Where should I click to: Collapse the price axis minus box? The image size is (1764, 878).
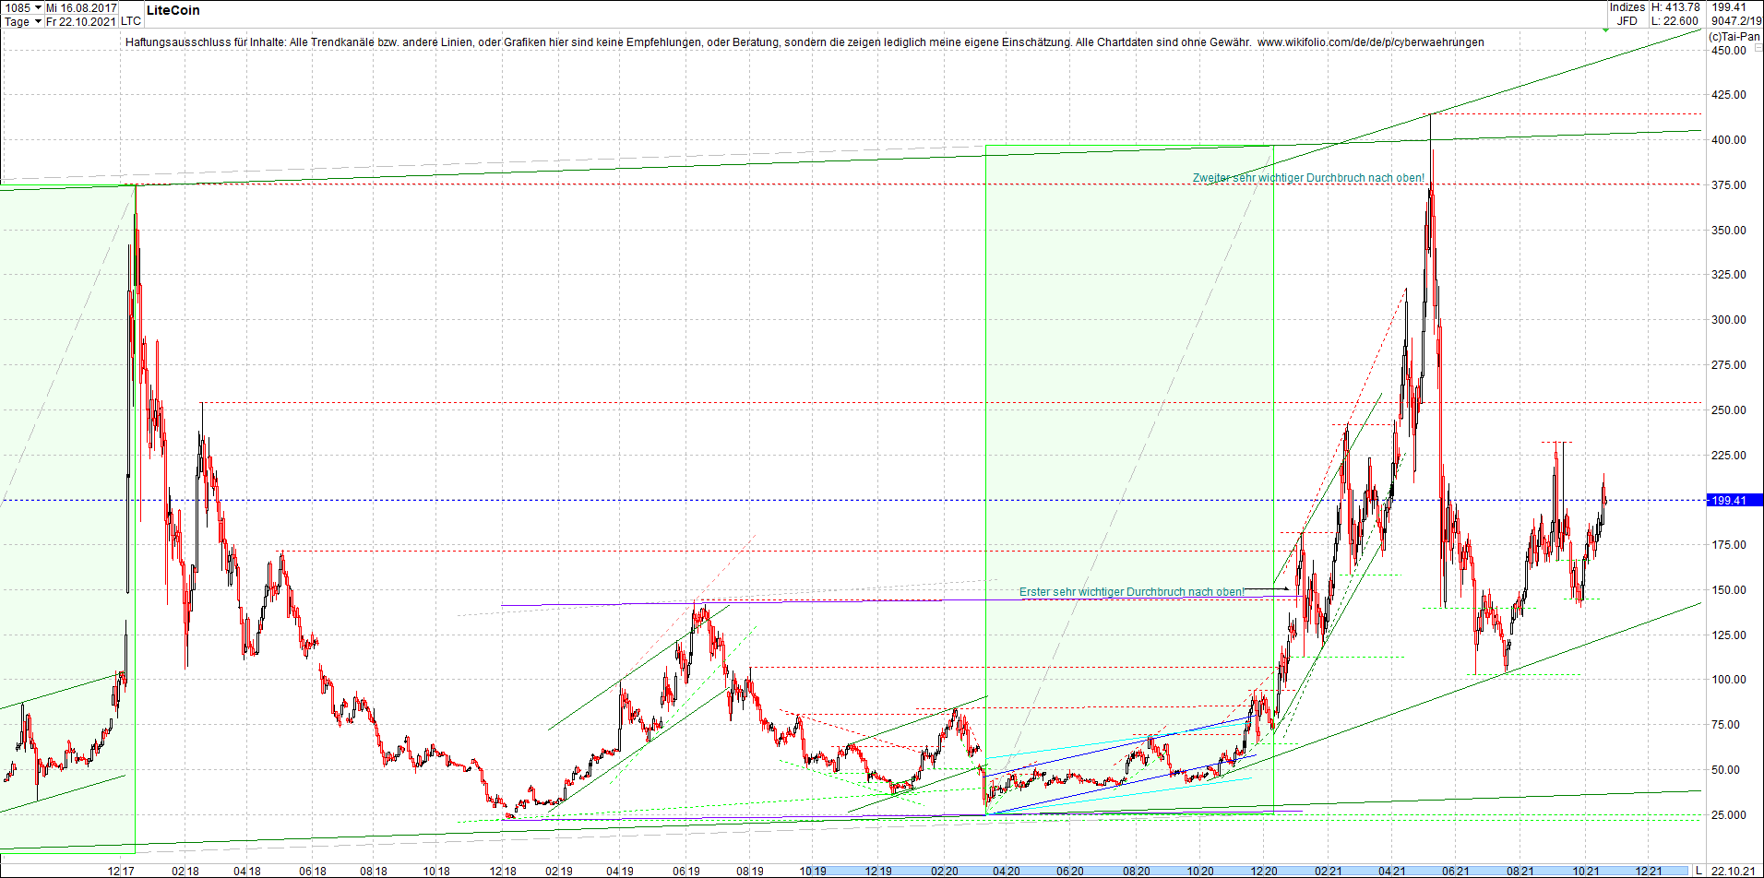tap(1758, 46)
